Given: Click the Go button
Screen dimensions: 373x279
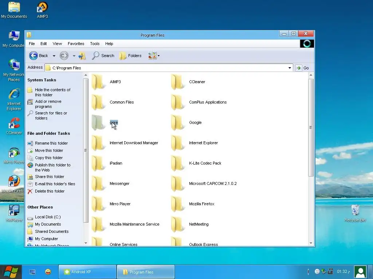Looking at the screenshot, I should 302,68.
